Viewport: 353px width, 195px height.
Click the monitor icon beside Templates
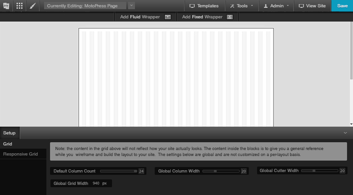point(192,6)
